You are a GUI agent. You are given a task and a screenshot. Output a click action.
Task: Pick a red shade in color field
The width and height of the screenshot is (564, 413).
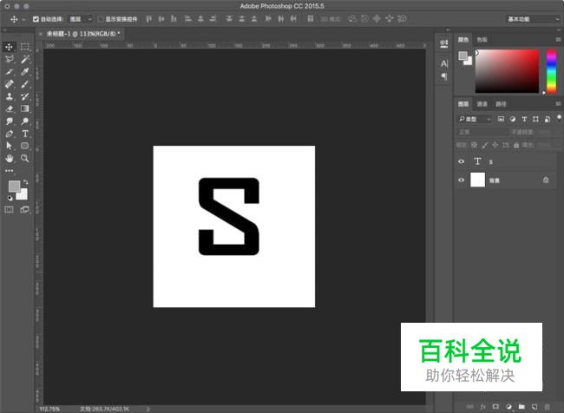coord(508,71)
